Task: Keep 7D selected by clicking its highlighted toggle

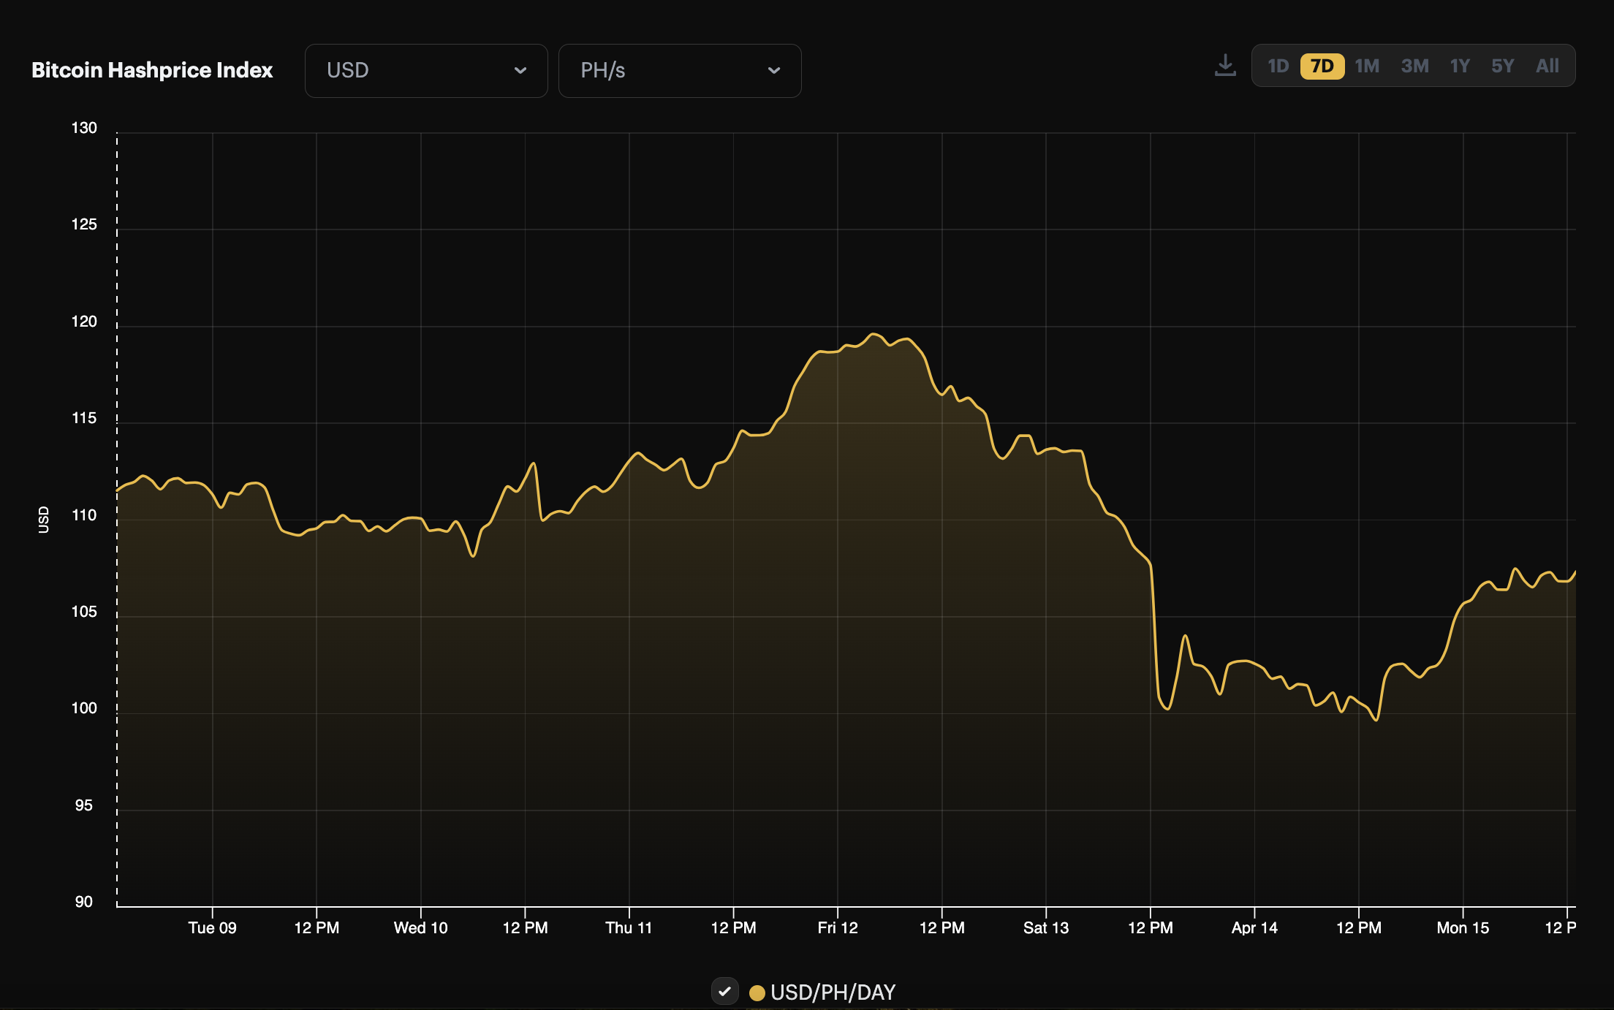Action: [x=1322, y=65]
